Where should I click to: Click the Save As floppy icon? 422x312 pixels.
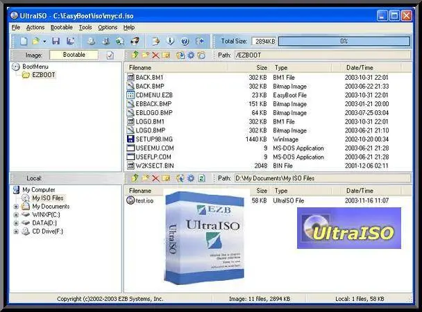[71, 41]
